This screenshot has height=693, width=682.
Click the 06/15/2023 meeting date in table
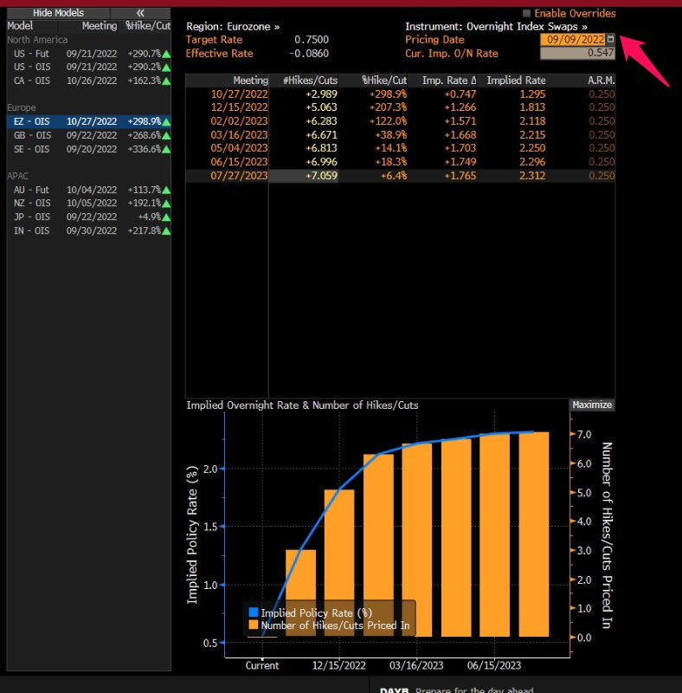239,162
